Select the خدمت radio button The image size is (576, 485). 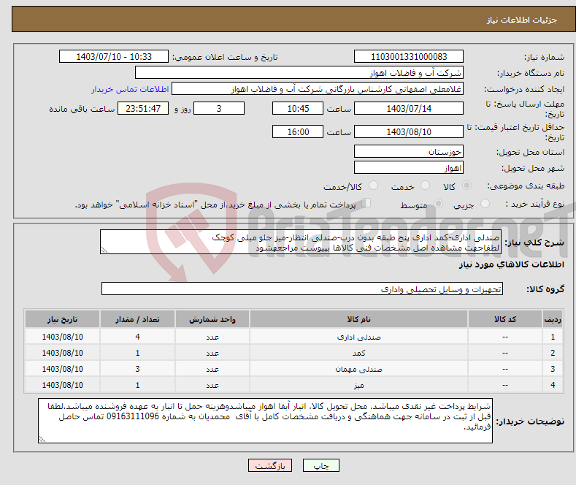pos(425,186)
